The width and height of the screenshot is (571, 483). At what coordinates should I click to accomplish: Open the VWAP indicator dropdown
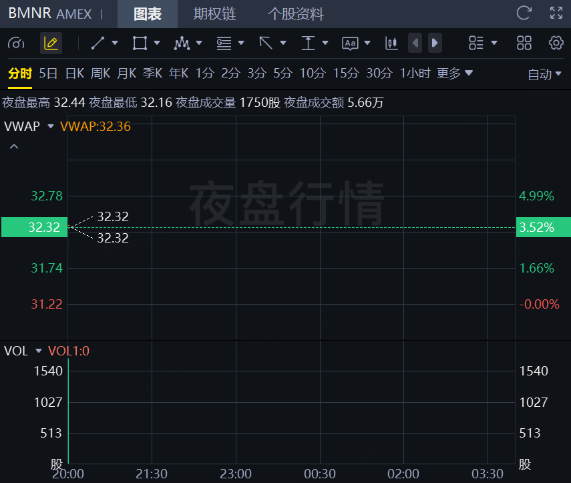pos(51,126)
